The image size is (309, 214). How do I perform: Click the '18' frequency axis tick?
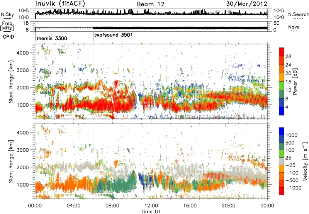pyautogui.click(x=26, y=23)
